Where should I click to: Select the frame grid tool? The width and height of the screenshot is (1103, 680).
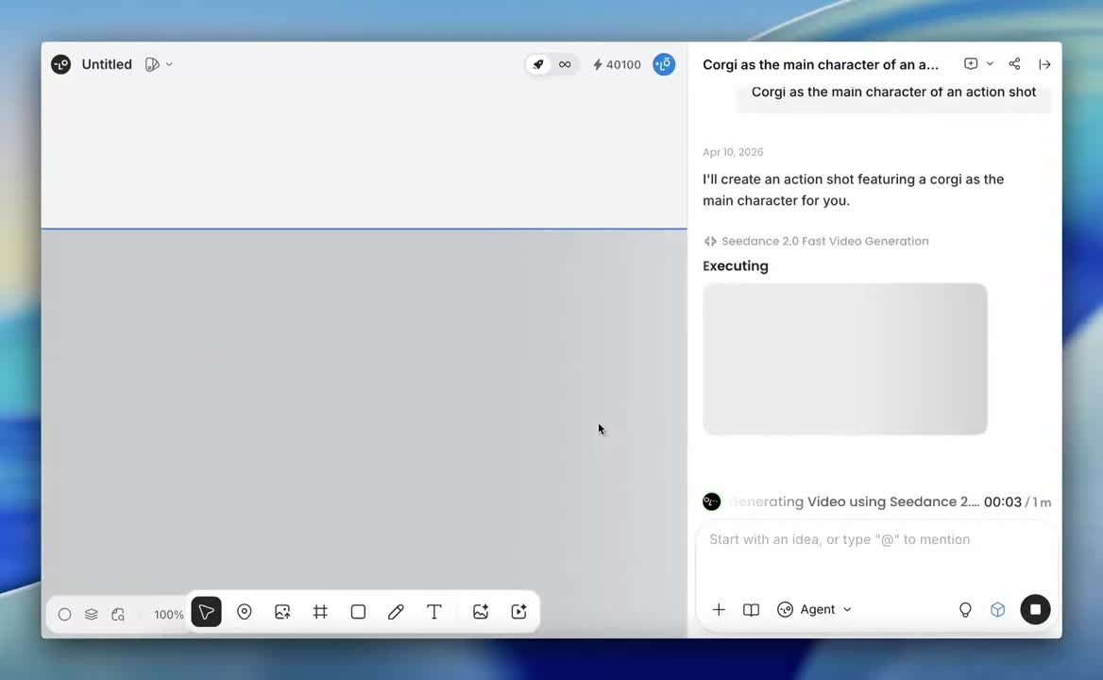[320, 612]
